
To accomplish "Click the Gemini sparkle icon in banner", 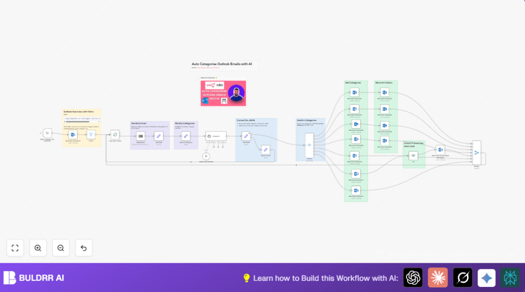I will tap(487, 278).
